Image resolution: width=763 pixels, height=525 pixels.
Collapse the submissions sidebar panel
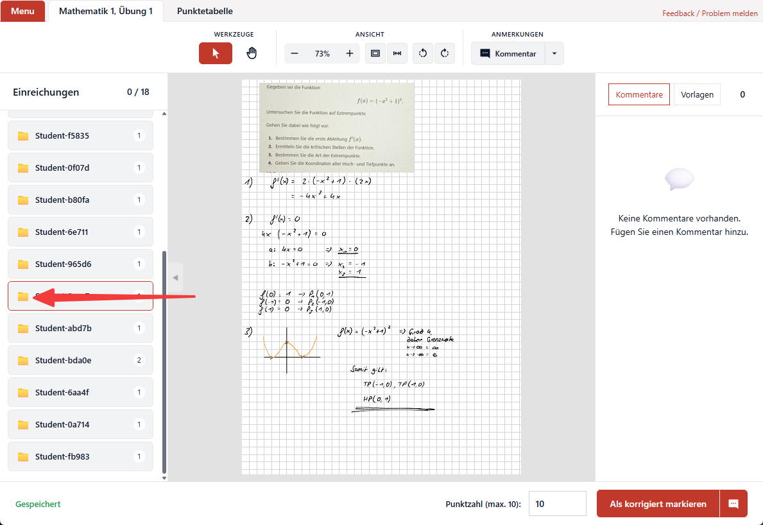175,277
